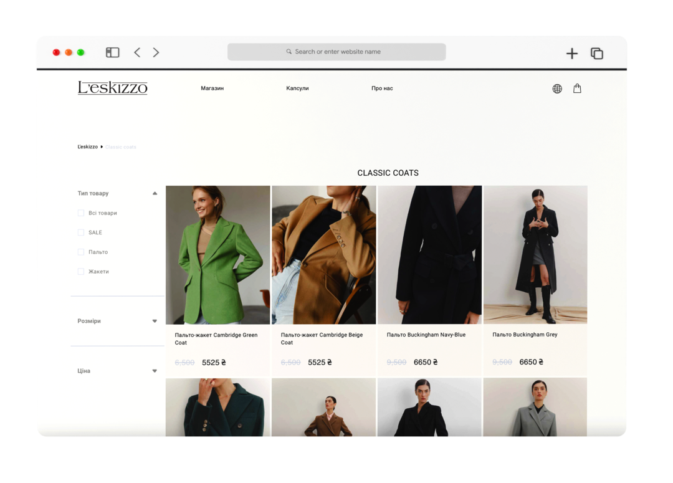Go forward with the browser forward arrow

(x=156, y=52)
